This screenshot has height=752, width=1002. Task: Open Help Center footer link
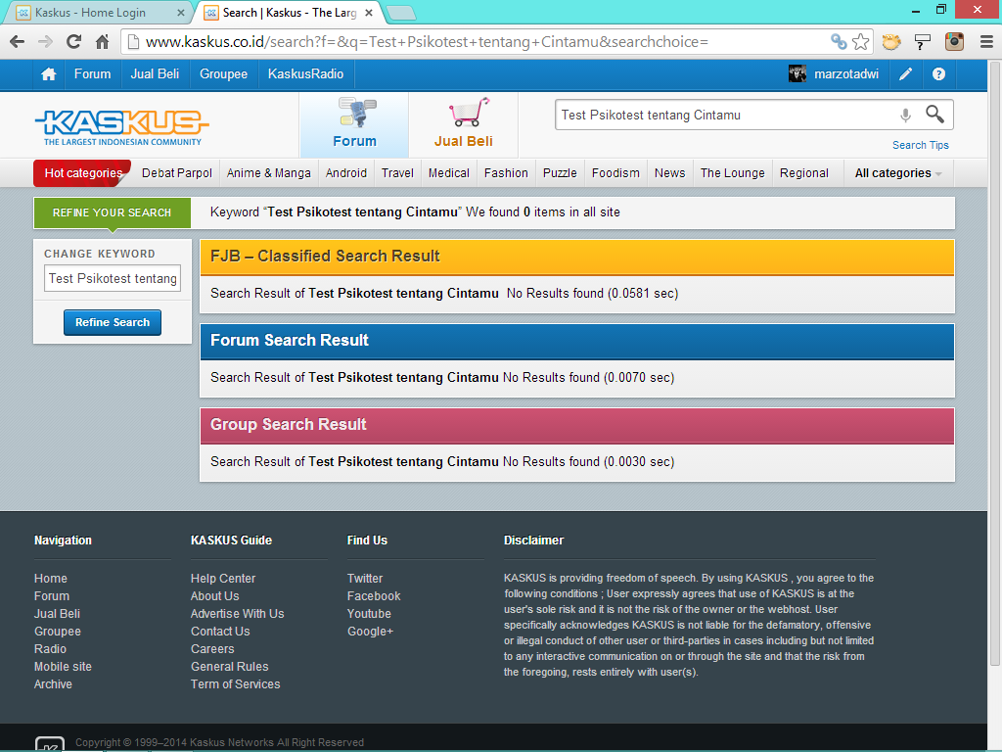tap(223, 579)
